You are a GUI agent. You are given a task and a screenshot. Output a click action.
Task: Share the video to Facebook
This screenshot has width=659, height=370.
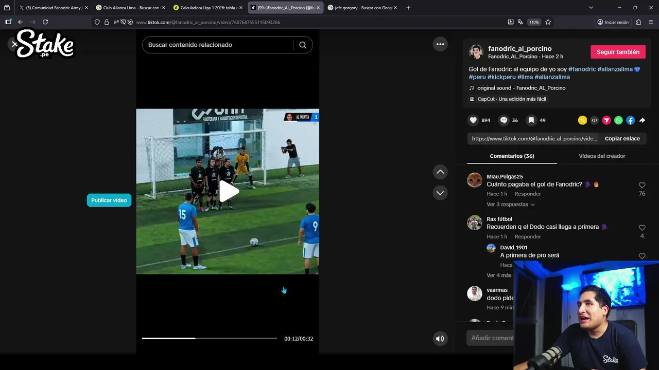click(630, 120)
